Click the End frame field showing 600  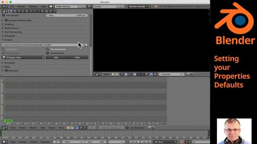[96, 142]
